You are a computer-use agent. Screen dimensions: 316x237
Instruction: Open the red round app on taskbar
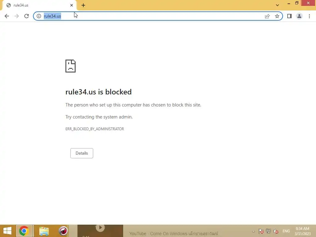point(63,231)
